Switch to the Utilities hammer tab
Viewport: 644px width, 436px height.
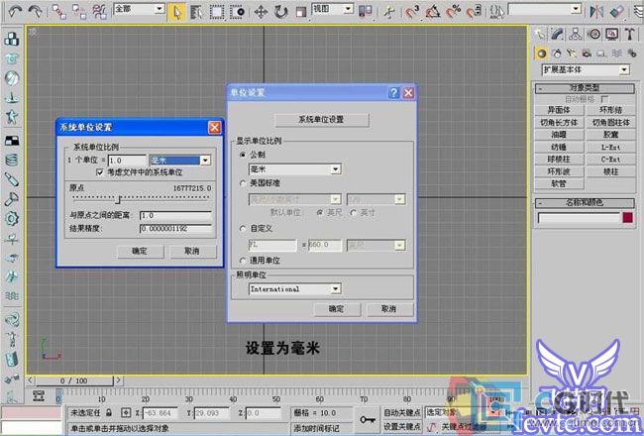[629, 34]
